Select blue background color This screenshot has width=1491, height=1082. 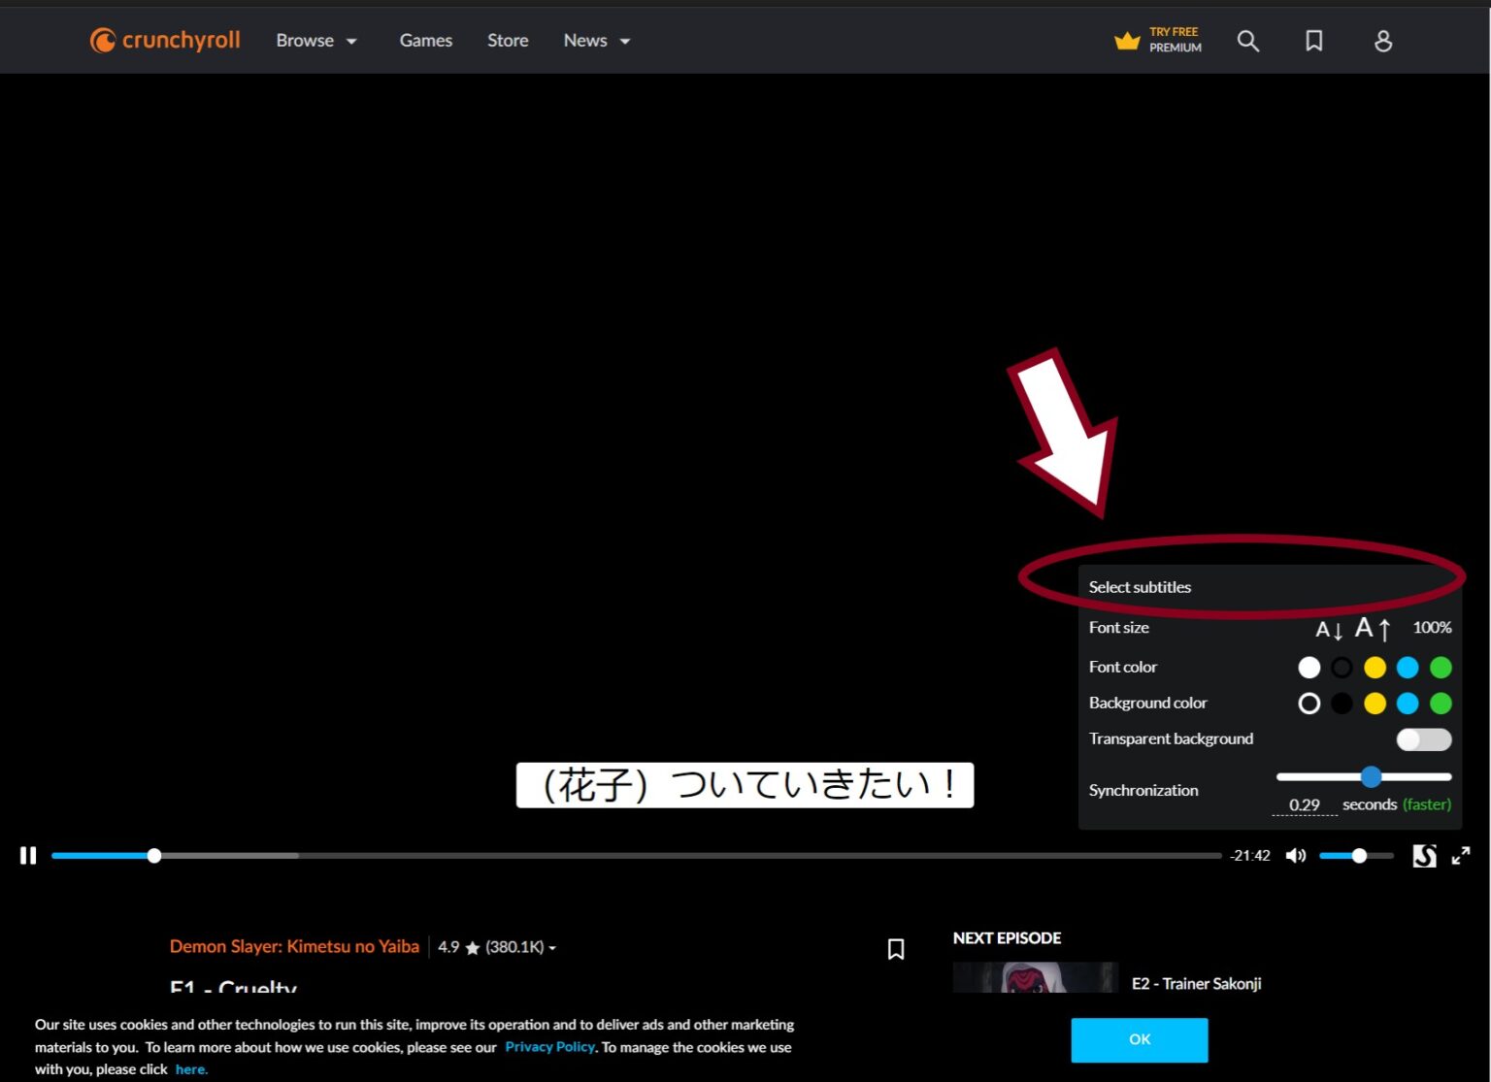1408,704
